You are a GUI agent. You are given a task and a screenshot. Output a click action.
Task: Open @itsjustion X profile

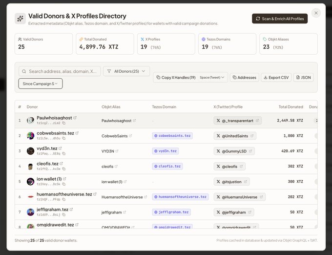click(x=231, y=182)
